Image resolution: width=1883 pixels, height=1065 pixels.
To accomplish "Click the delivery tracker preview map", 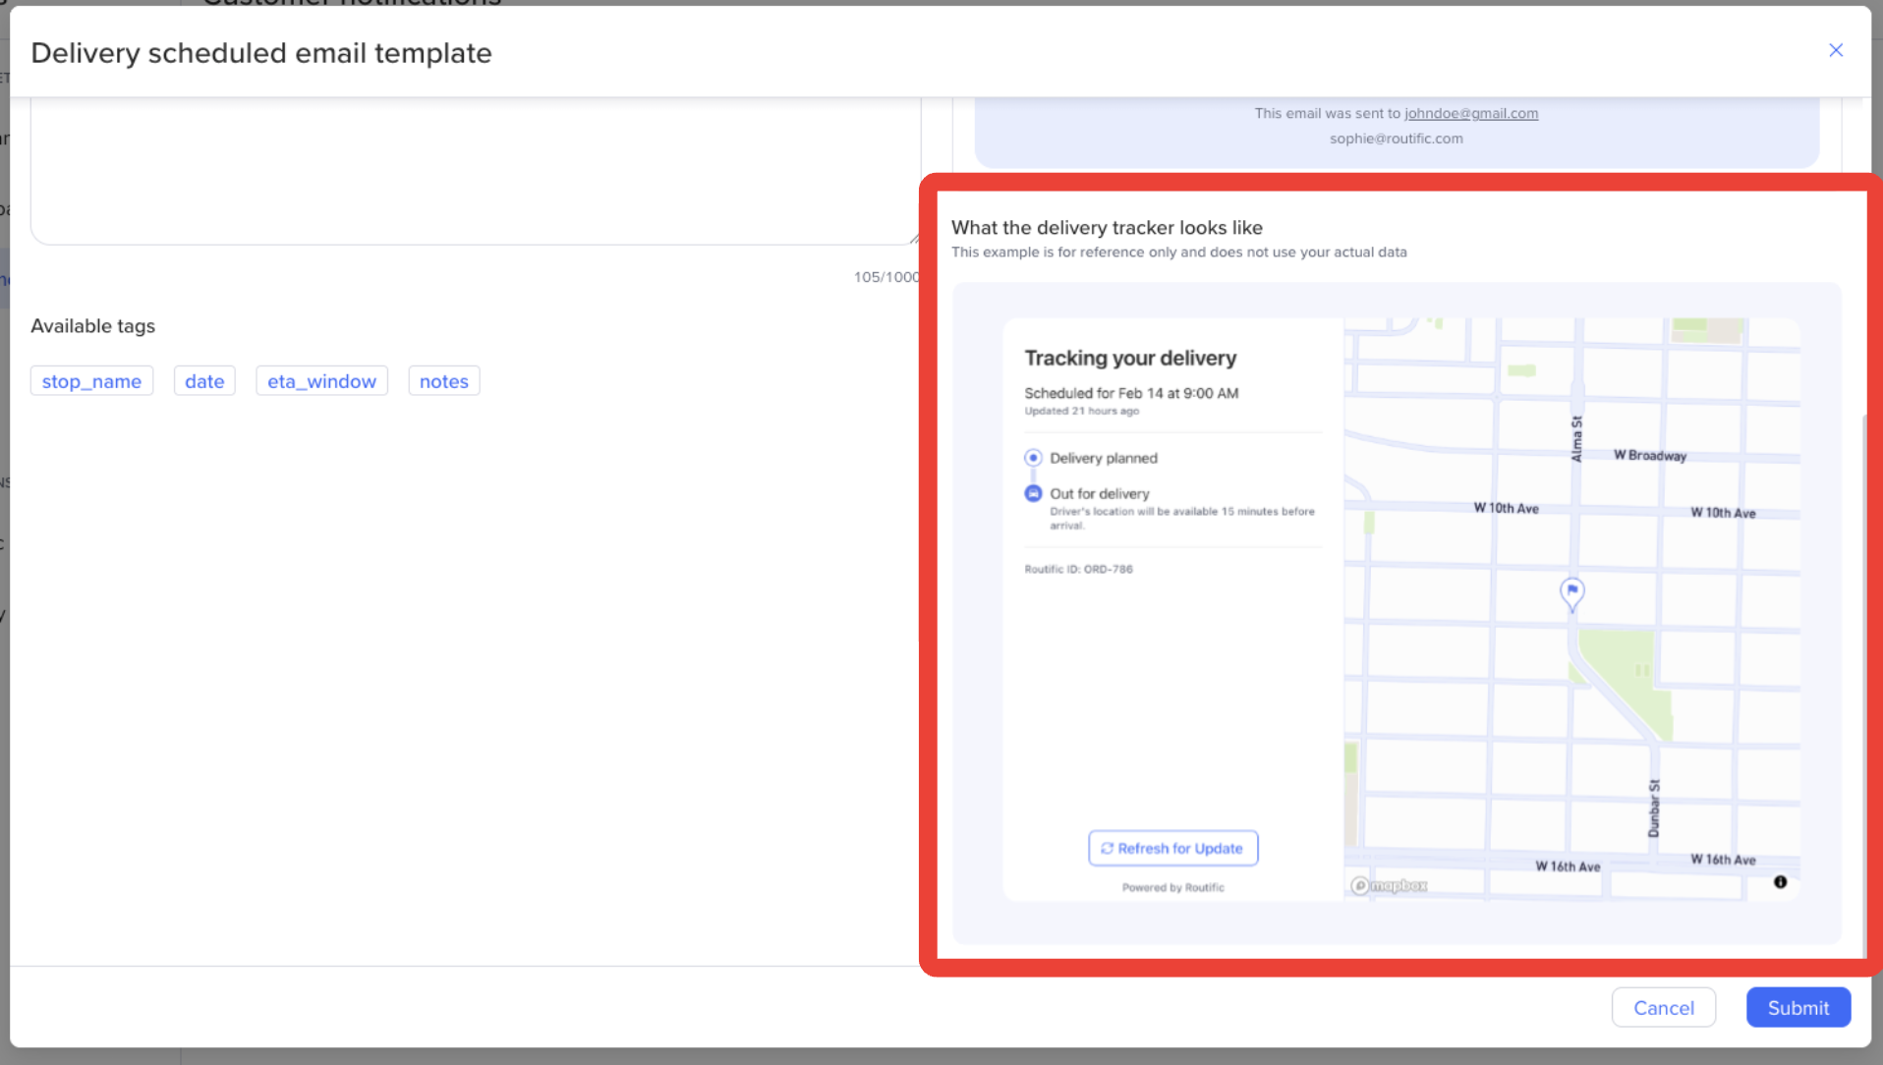I will [1571, 609].
